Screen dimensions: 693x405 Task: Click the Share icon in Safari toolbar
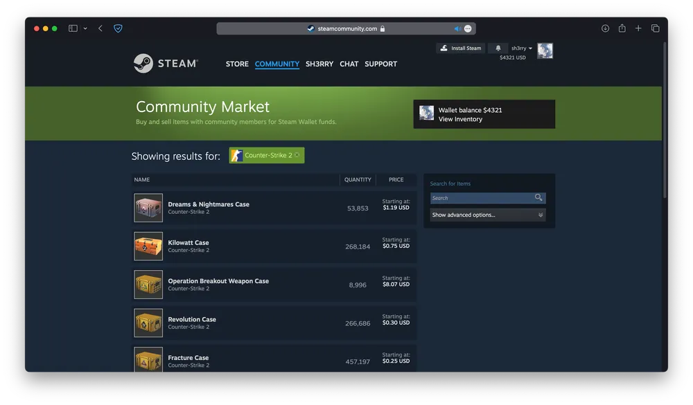click(x=622, y=28)
